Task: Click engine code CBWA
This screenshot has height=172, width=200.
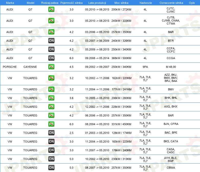Action: click(171, 168)
